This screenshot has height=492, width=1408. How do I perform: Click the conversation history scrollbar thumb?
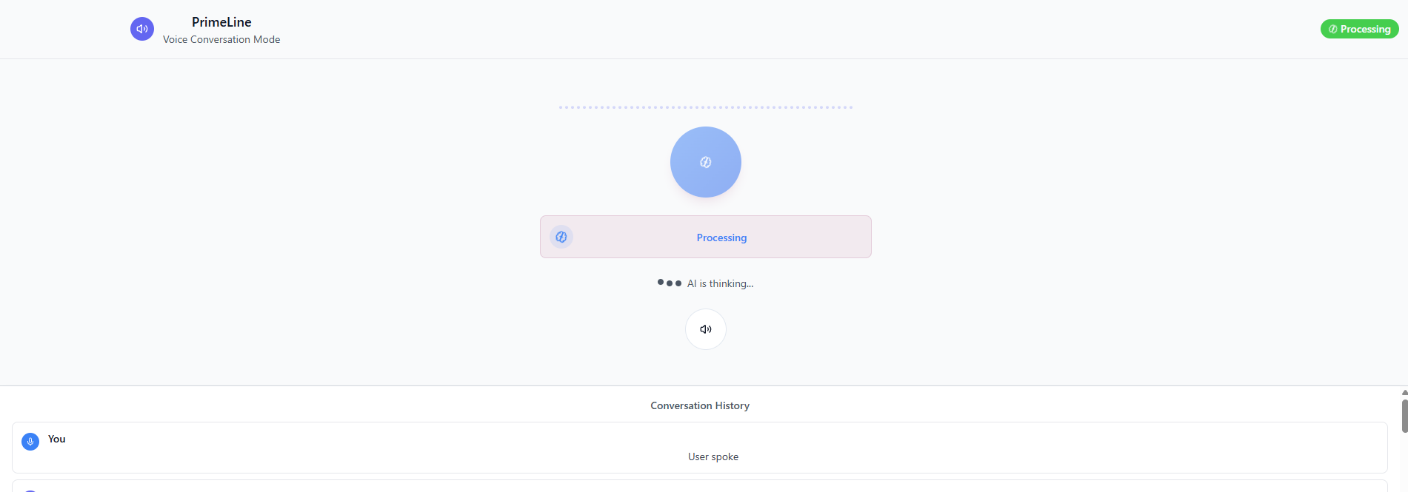click(x=1404, y=416)
